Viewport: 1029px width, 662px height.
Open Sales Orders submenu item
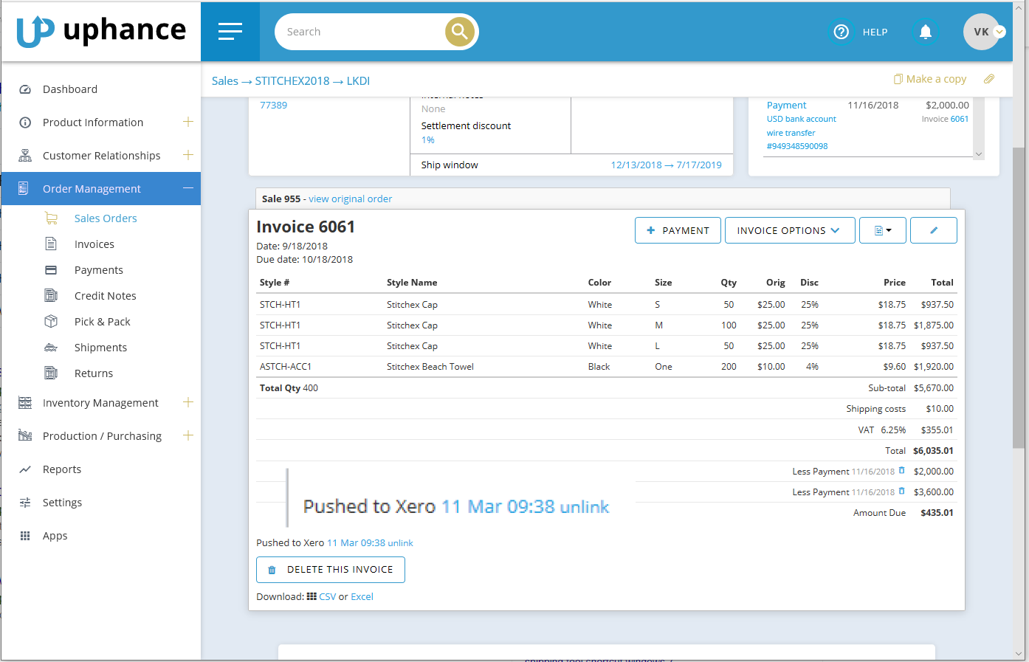[106, 218]
